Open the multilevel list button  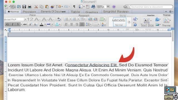[83, 19]
